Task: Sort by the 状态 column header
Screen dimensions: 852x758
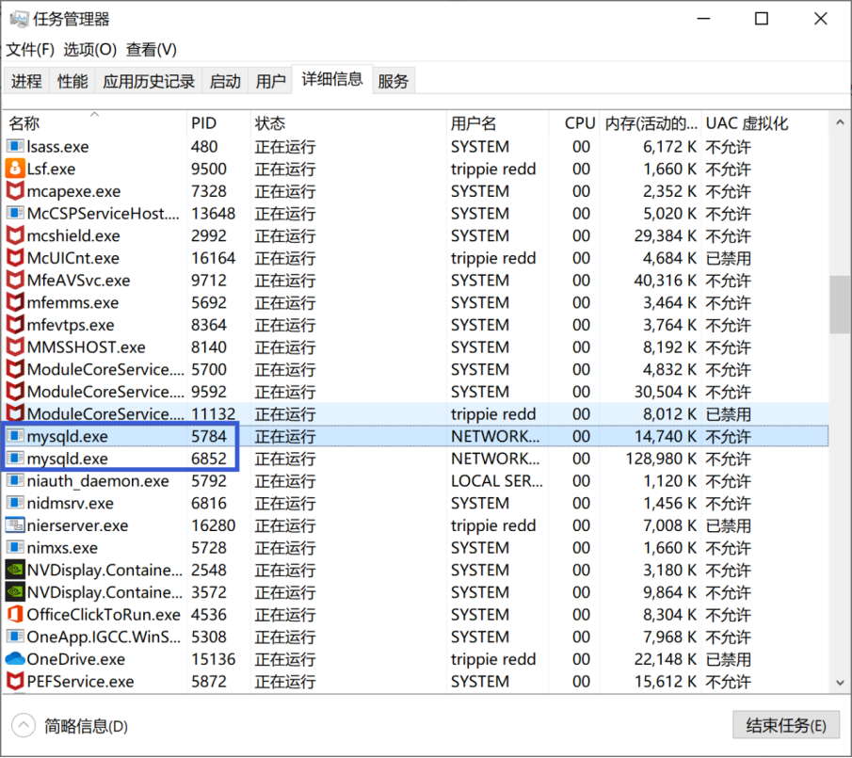Action: 349,123
